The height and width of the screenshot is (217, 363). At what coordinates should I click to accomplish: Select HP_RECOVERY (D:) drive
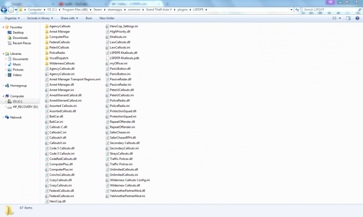25,107
